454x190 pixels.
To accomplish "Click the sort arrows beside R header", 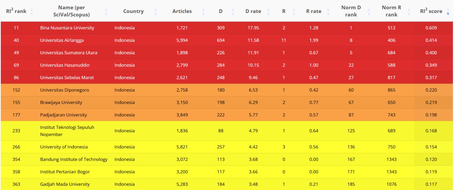I will coord(294,11).
